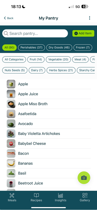Tap the Add Item button
97x210 pixels.
coord(83,33)
